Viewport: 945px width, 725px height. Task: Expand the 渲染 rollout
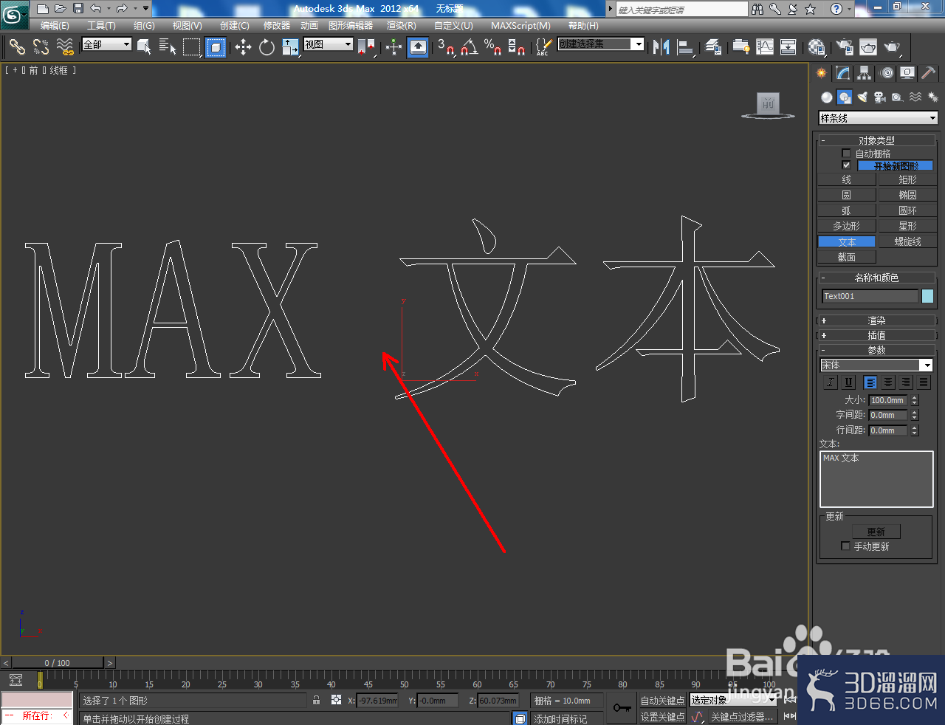coord(876,320)
